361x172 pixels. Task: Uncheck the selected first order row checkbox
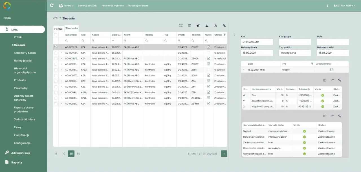pyautogui.click(x=56, y=47)
